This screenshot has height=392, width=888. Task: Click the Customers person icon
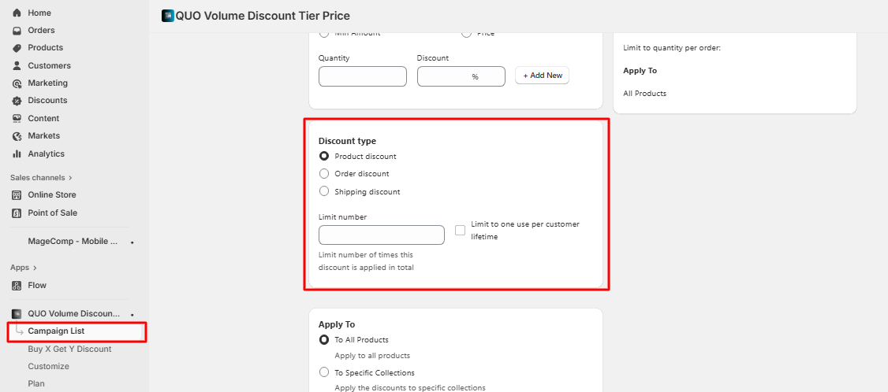pos(17,65)
